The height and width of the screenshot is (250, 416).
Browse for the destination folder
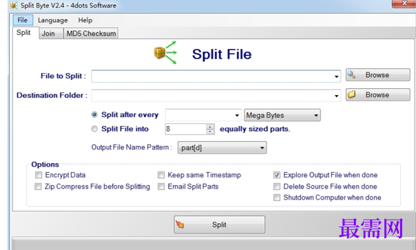coord(378,95)
